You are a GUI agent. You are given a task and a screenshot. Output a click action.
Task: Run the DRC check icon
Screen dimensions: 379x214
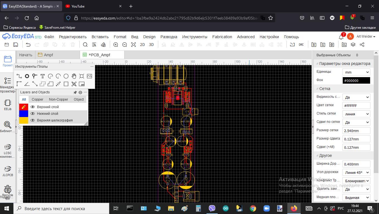point(301,45)
